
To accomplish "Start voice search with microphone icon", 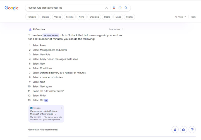I will (114, 8).
